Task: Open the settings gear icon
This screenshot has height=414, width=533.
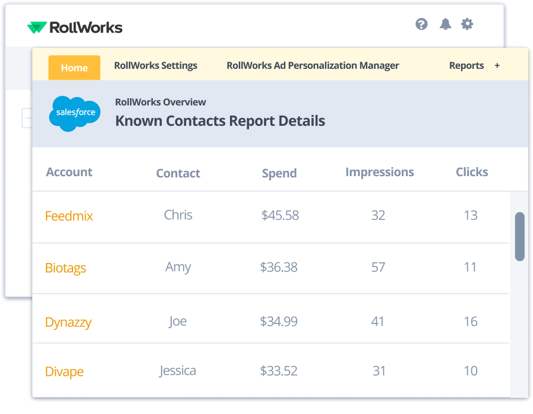Action: 467,24
